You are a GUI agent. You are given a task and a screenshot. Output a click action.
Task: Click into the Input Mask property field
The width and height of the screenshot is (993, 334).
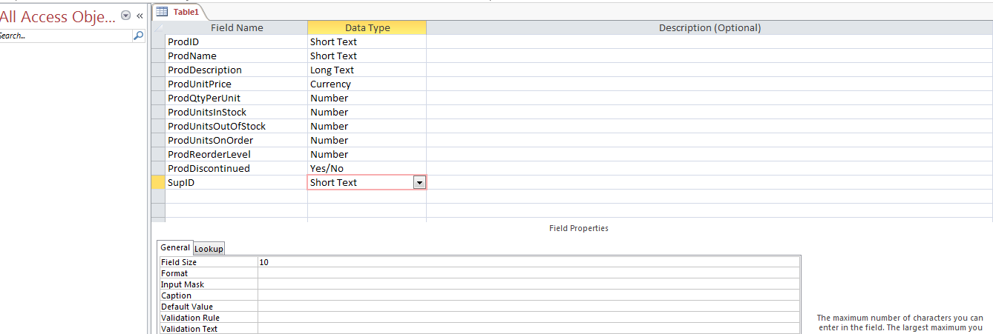coord(528,284)
